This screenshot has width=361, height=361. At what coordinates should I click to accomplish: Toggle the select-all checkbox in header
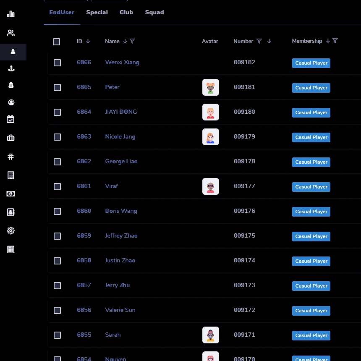point(57,42)
